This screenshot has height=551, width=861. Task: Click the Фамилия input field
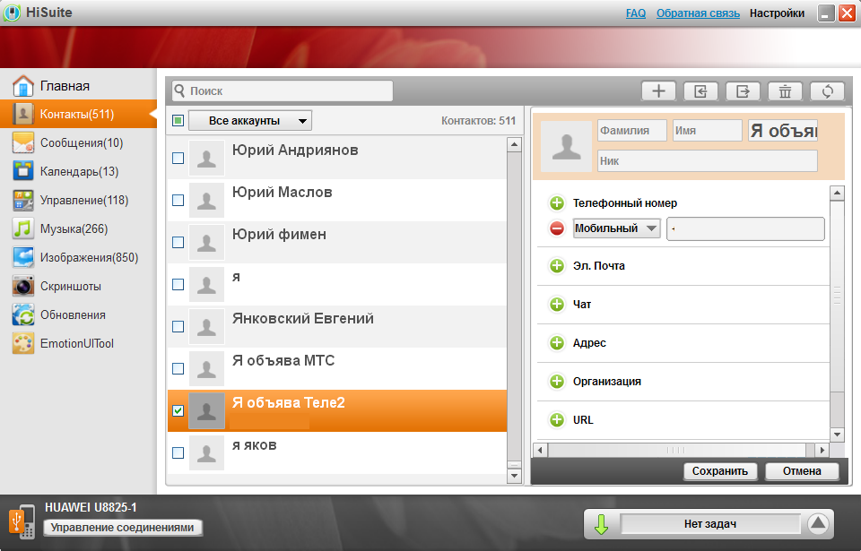click(632, 131)
